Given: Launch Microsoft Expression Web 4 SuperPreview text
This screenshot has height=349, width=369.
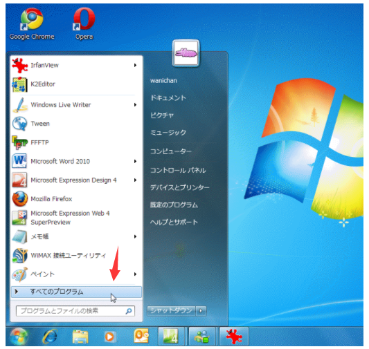Looking at the screenshot, I should pyautogui.click(x=70, y=218).
